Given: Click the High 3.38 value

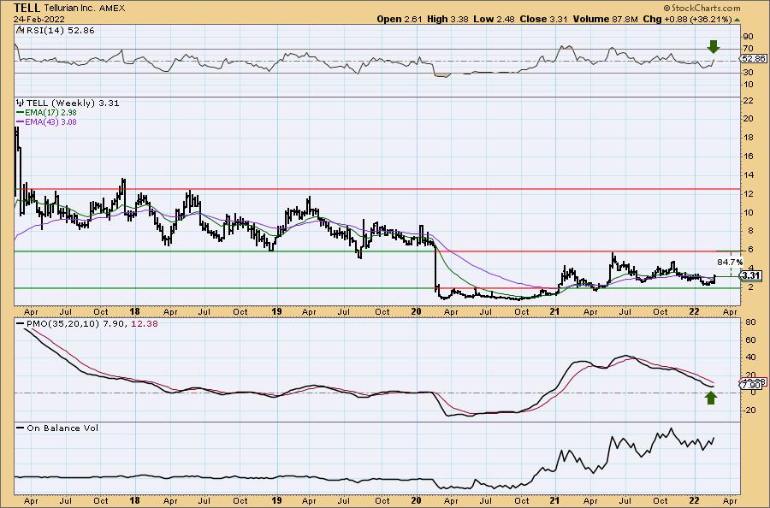Looking at the screenshot, I should [447, 19].
